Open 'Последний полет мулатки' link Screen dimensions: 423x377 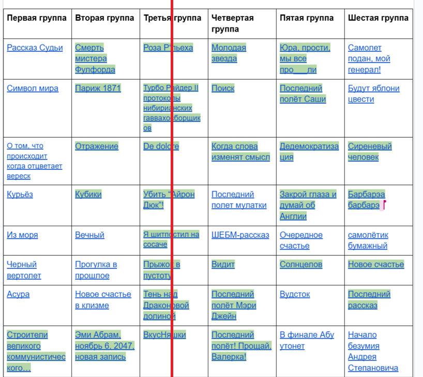click(x=239, y=200)
